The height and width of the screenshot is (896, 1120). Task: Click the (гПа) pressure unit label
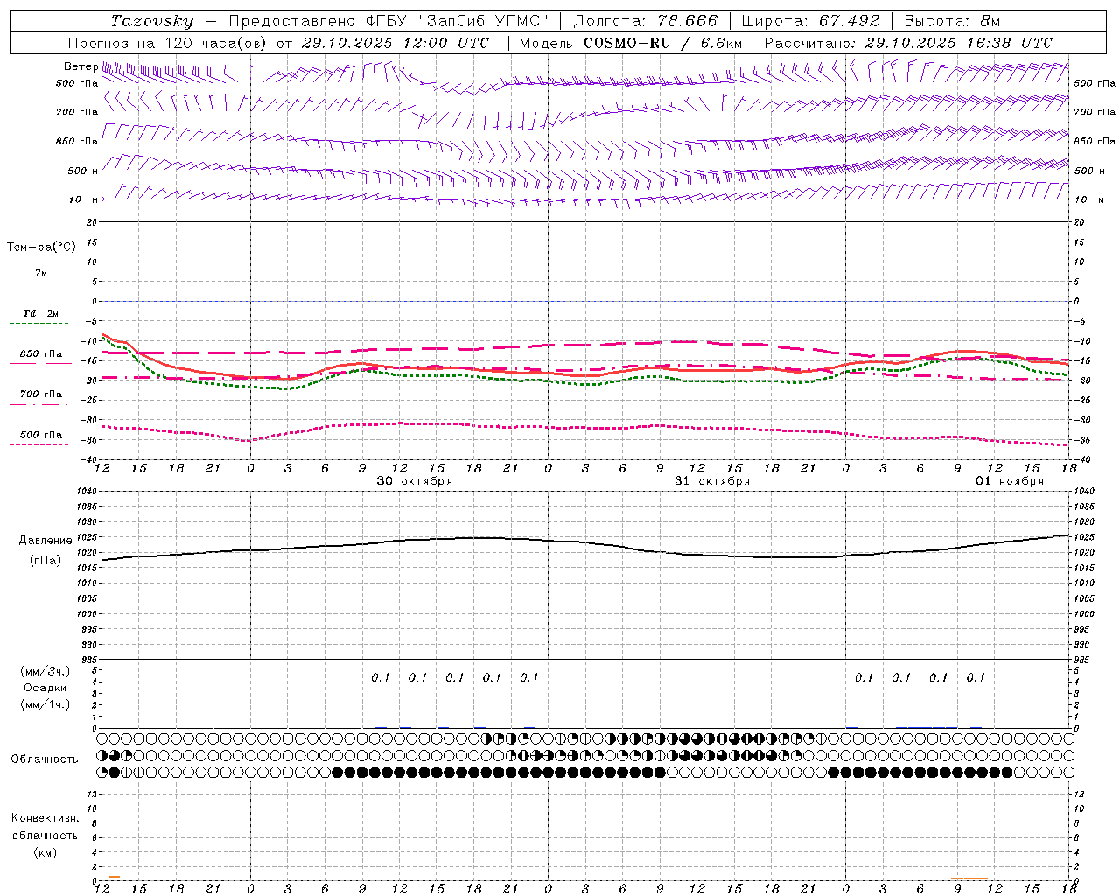coord(45,561)
